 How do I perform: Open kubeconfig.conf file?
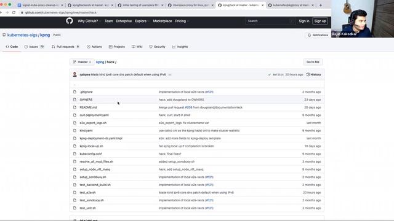90,154
